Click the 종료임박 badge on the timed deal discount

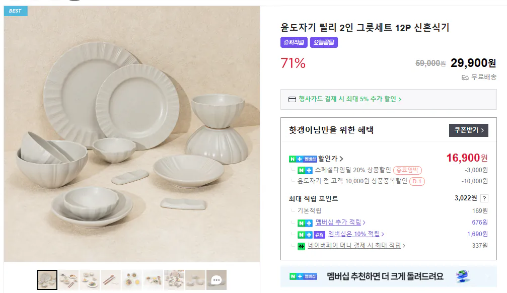[408, 170]
